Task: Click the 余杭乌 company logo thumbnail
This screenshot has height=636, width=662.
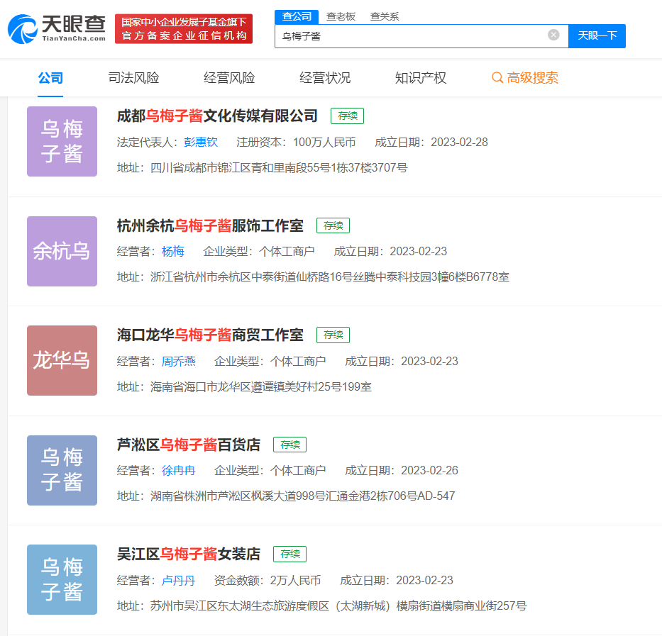Action: 62,251
